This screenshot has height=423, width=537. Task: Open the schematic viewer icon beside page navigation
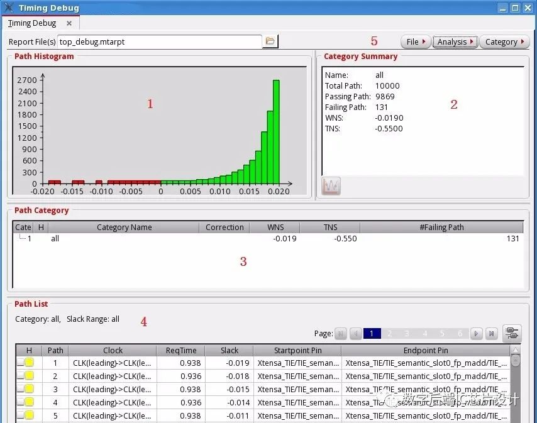[x=511, y=333]
